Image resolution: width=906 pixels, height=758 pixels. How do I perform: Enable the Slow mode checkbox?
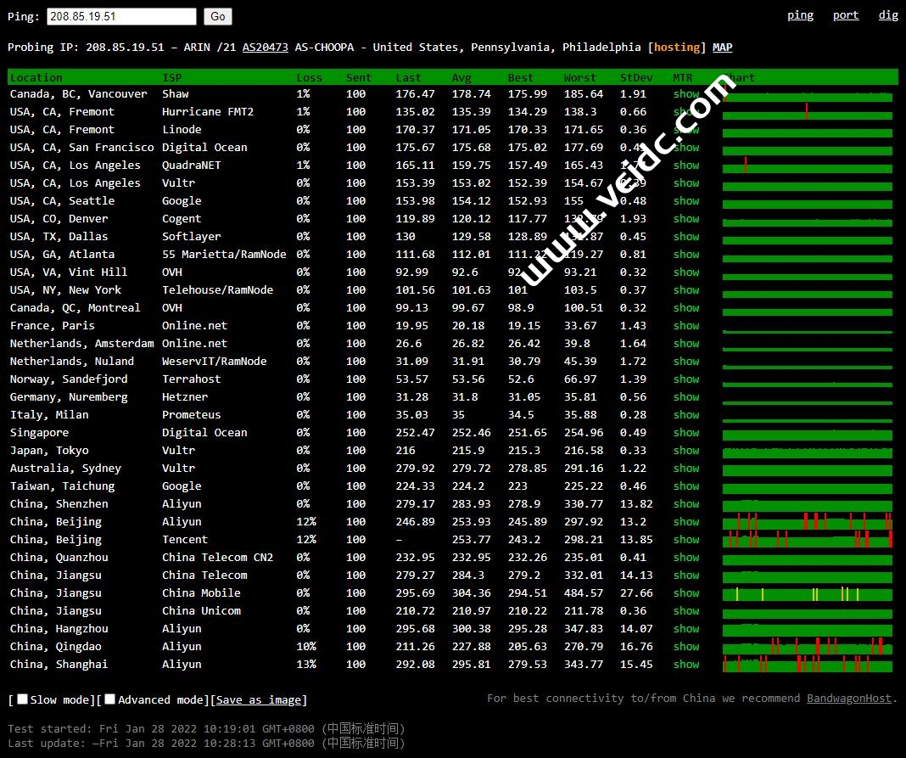pyautogui.click(x=23, y=699)
